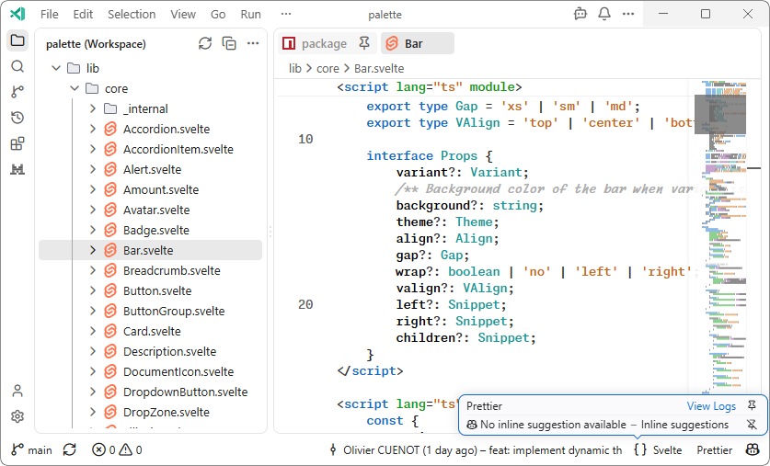
Task: Expand AccordionItem.svelte chevron
Action: [x=93, y=149]
